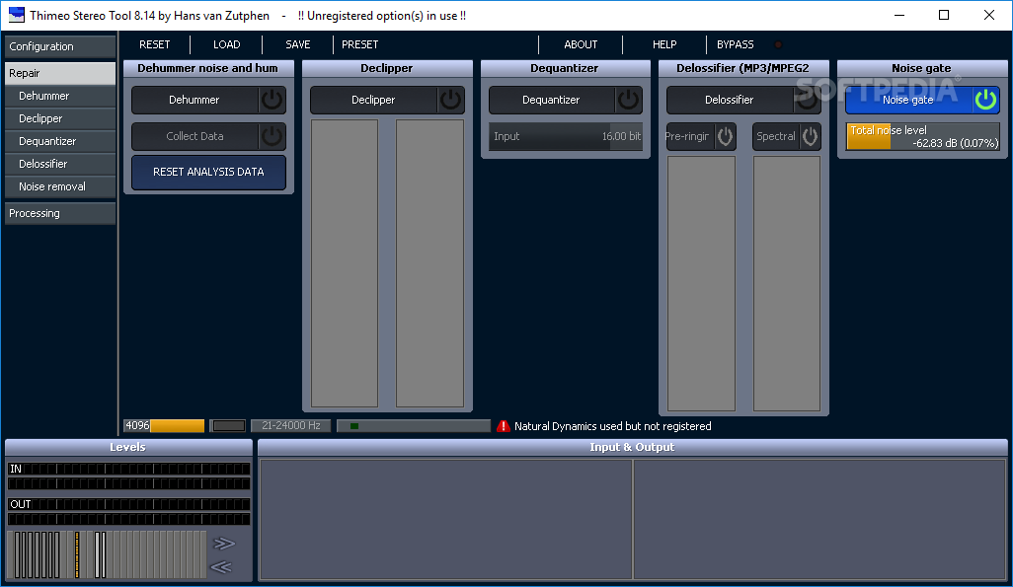Open the ABOUT dialog
The image size is (1013, 587).
pyautogui.click(x=581, y=44)
